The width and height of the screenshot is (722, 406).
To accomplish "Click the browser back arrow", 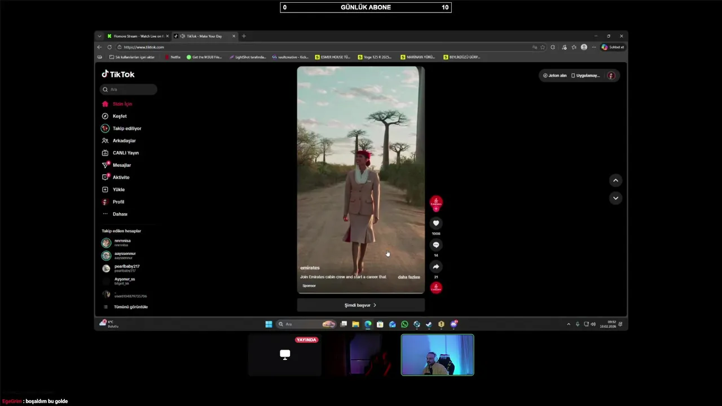I will coord(99,47).
